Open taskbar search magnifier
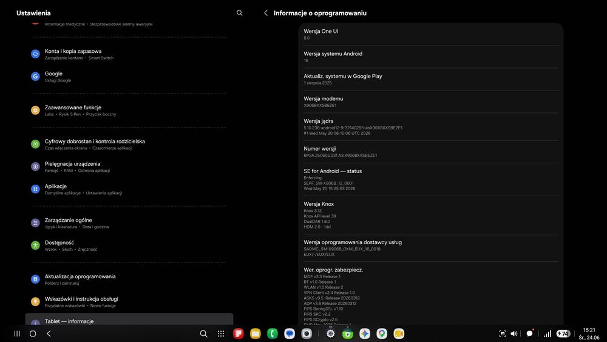607x342 pixels. click(203, 333)
